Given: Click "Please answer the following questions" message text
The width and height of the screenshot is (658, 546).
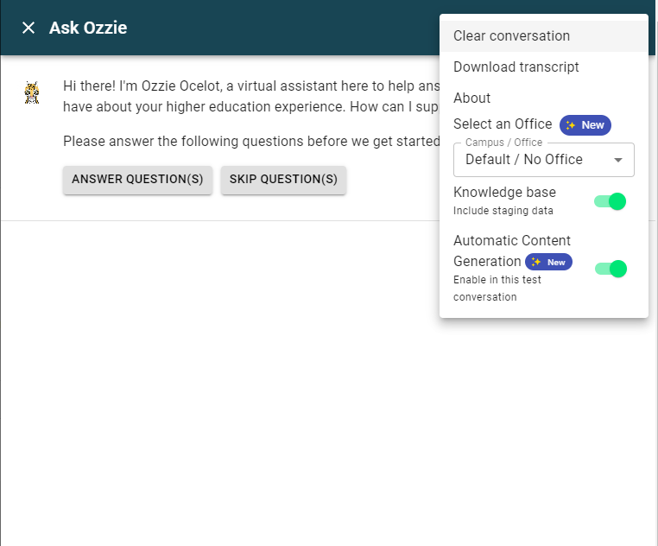Looking at the screenshot, I should pos(251,142).
